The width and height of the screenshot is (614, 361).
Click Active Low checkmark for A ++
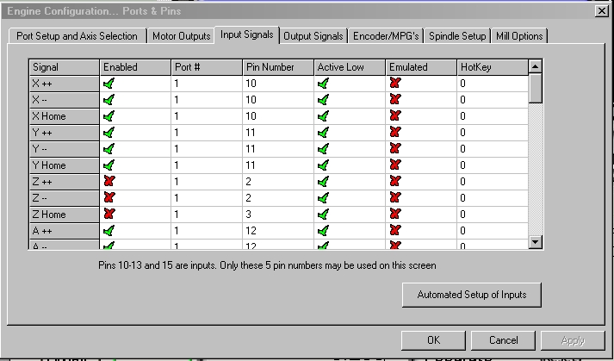(323, 231)
